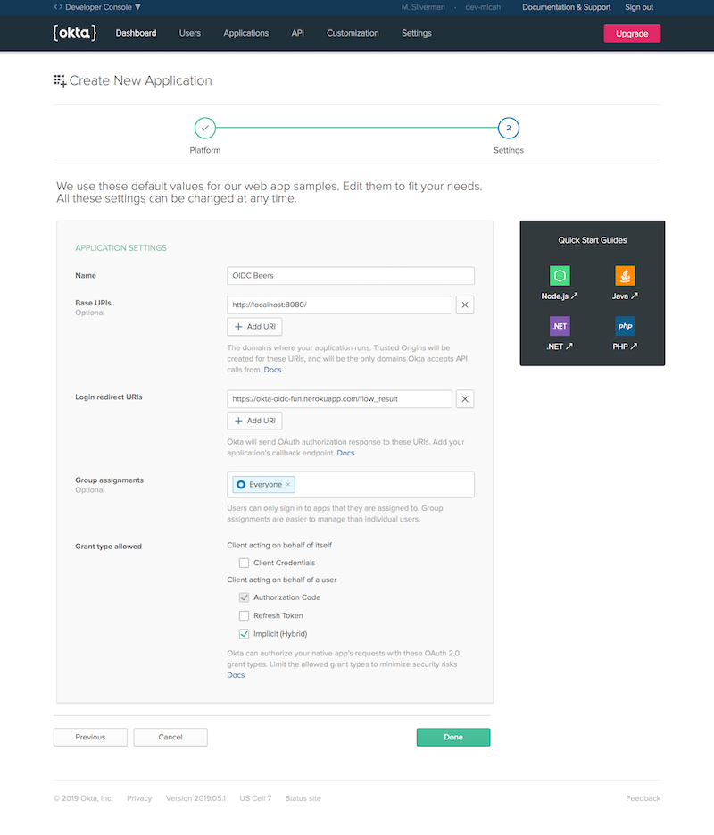Screen dimensions: 714x835
Task: Uncheck the Implicit (Hybrid) checkbox
Action: pyautogui.click(x=244, y=634)
